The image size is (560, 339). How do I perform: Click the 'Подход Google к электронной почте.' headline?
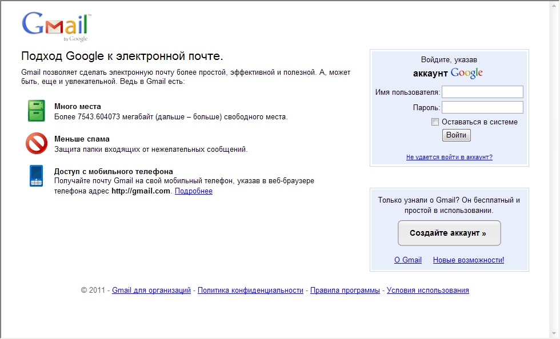(122, 56)
